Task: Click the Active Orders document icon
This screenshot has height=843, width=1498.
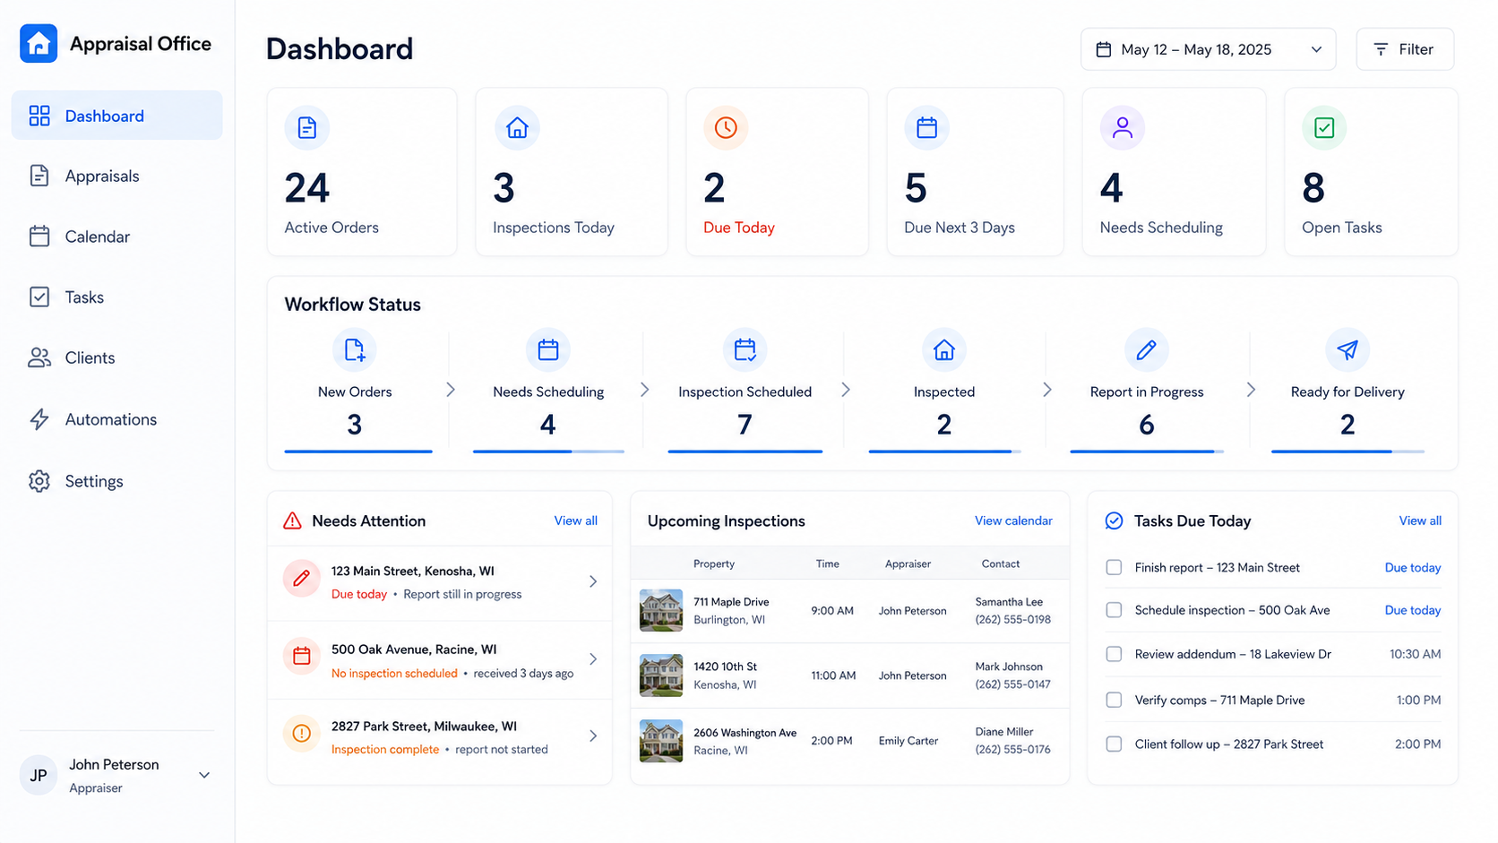Action: [307, 128]
